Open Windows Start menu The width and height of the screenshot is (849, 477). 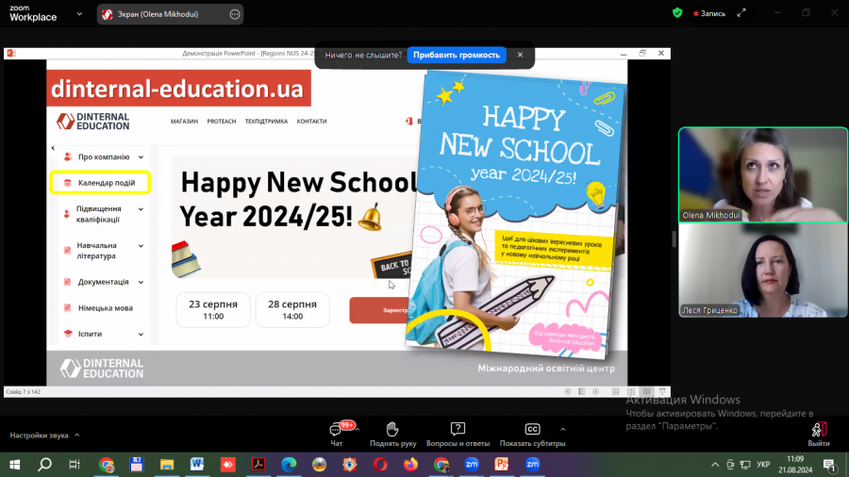[x=14, y=465]
